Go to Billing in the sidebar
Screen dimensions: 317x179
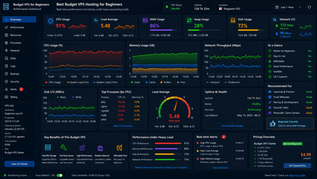pyautogui.click(x=19, y=97)
